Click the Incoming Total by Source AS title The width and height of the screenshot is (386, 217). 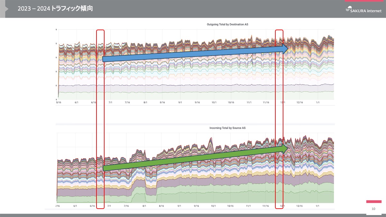pyautogui.click(x=227, y=128)
